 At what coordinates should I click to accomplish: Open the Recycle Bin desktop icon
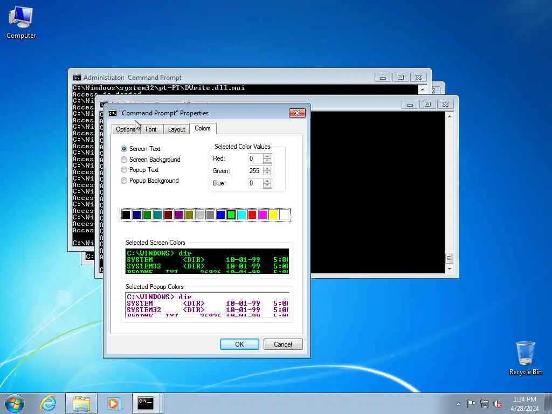pos(526,358)
